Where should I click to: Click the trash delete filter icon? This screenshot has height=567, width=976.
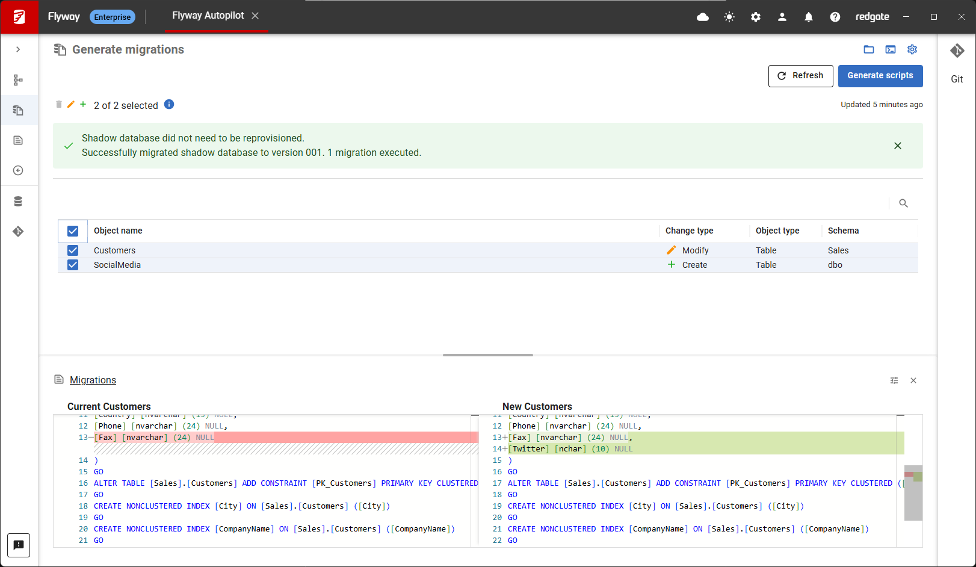tap(59, 104)
